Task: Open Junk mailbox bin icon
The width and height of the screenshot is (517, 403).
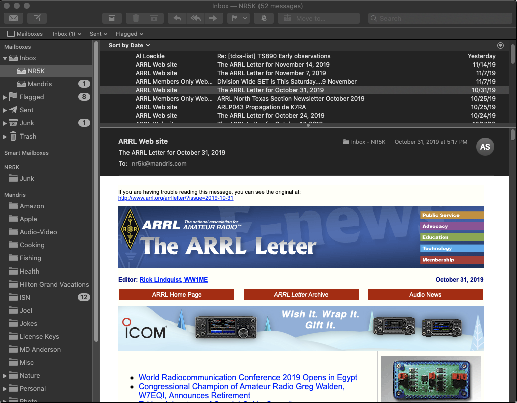Action: coord(13,123)
